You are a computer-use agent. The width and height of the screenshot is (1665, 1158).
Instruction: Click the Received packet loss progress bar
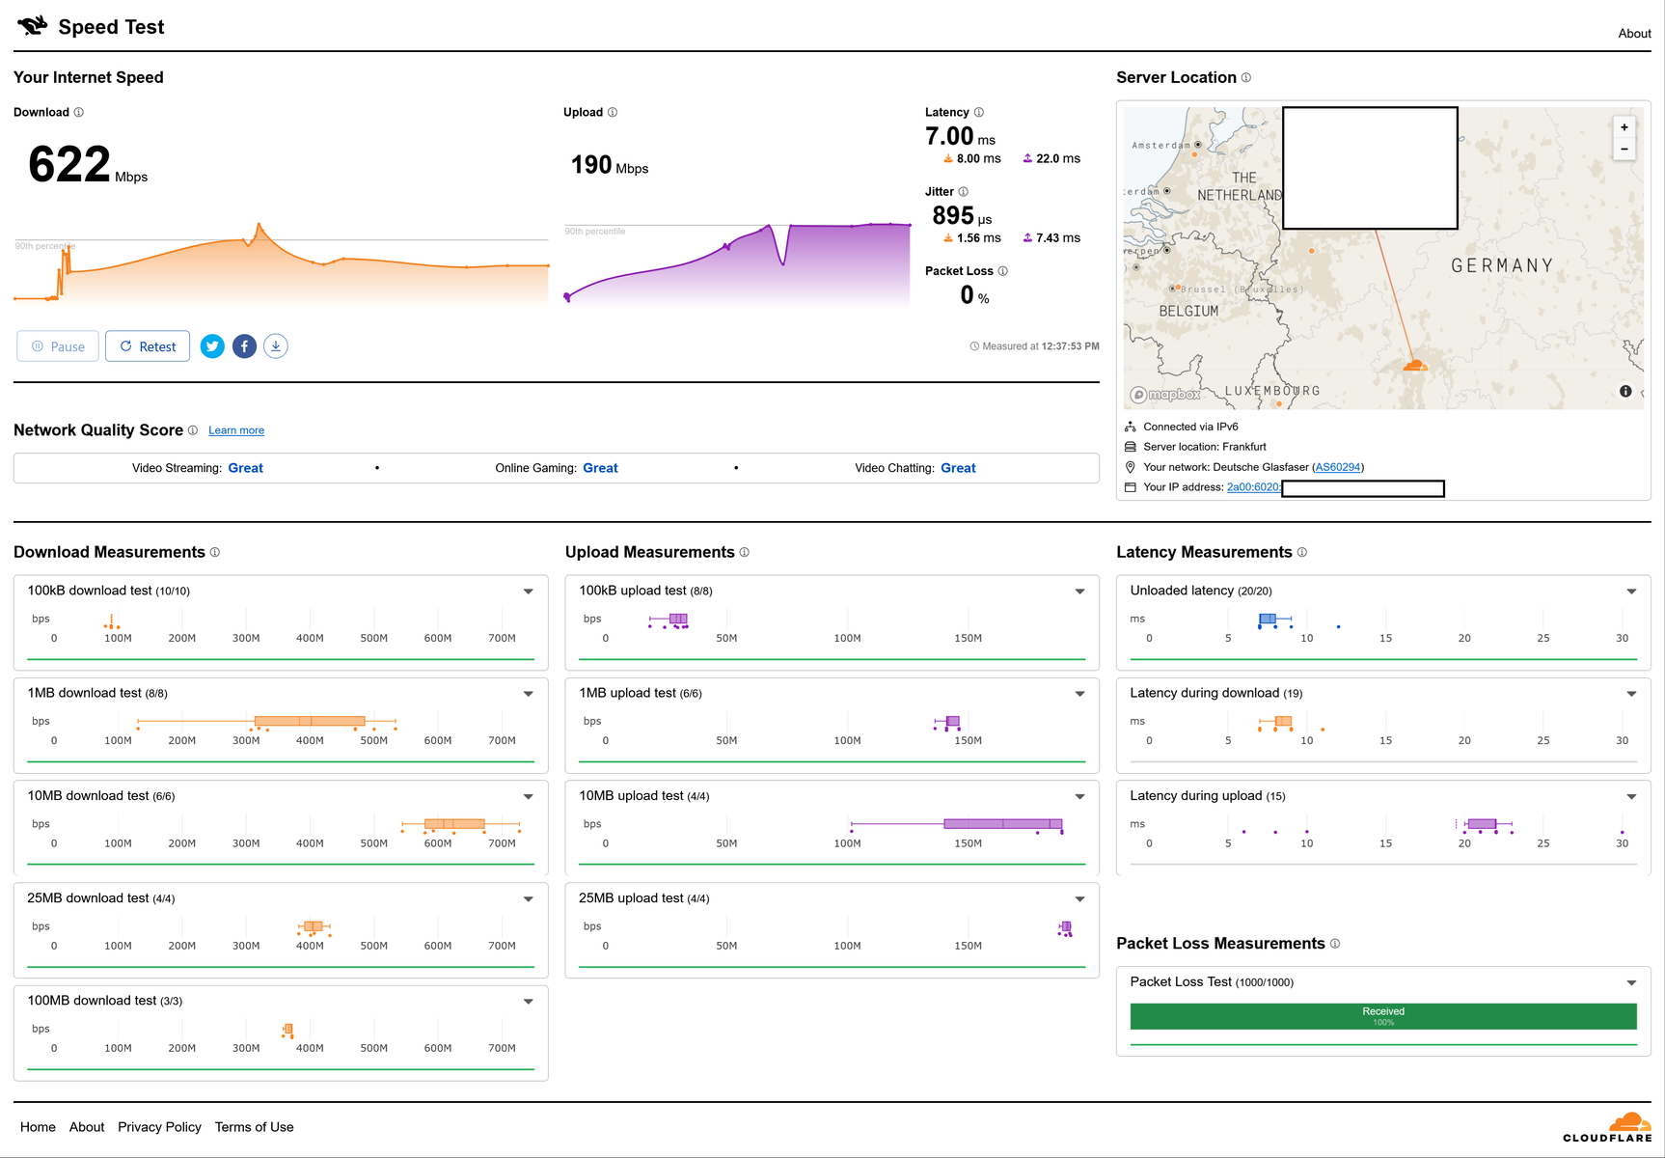[1383, 1016]
